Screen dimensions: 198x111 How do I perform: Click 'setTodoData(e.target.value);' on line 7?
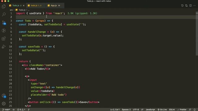[x=43, y=36]
